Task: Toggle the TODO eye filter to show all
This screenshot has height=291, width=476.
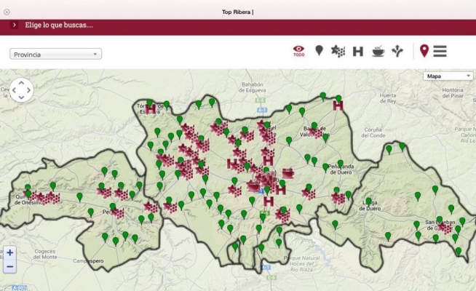Action: tap(298, 51)
